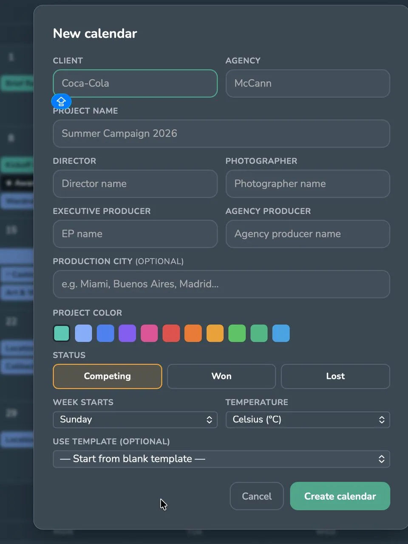
Task: Pick the emerald green color swatch
Action: click(x=259, y=333)
